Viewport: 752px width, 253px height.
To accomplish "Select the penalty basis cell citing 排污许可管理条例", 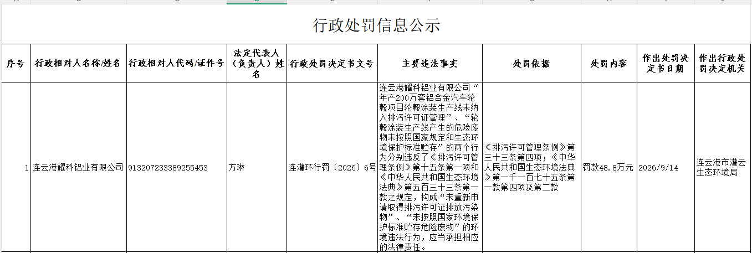I will click(531, 167).
